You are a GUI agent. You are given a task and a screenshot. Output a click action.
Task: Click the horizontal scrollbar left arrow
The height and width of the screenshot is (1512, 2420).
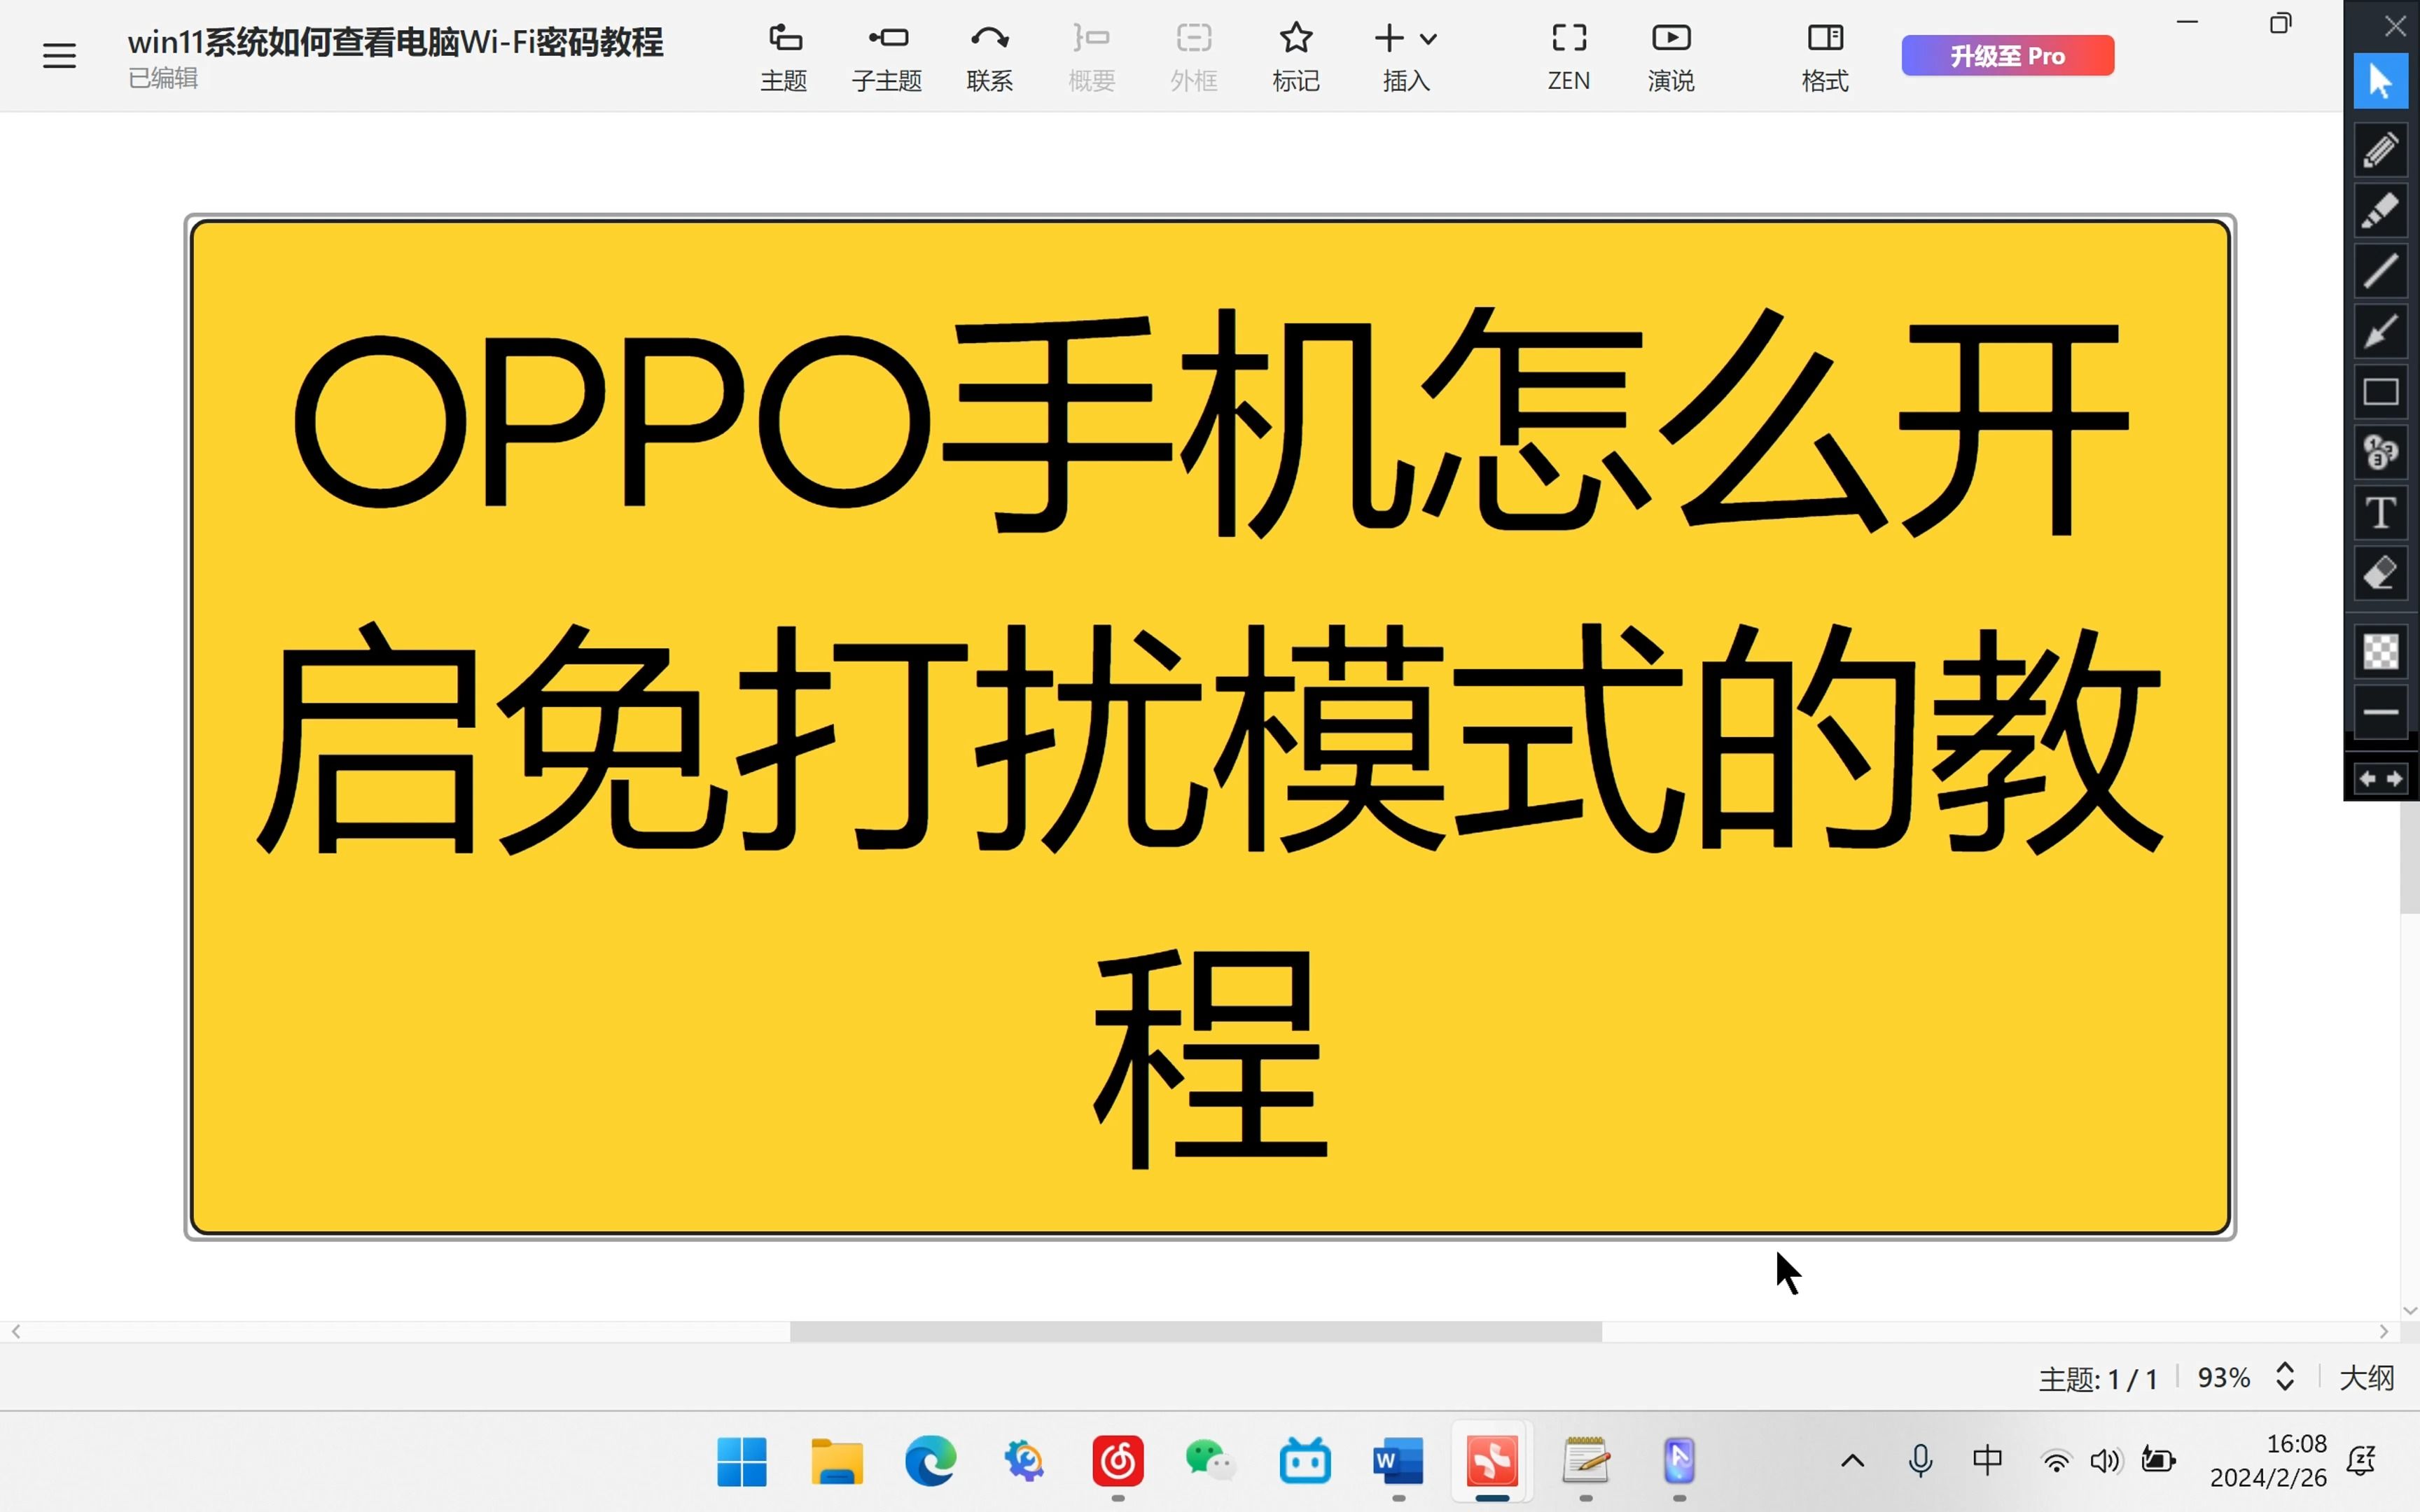click(16, 1332)
